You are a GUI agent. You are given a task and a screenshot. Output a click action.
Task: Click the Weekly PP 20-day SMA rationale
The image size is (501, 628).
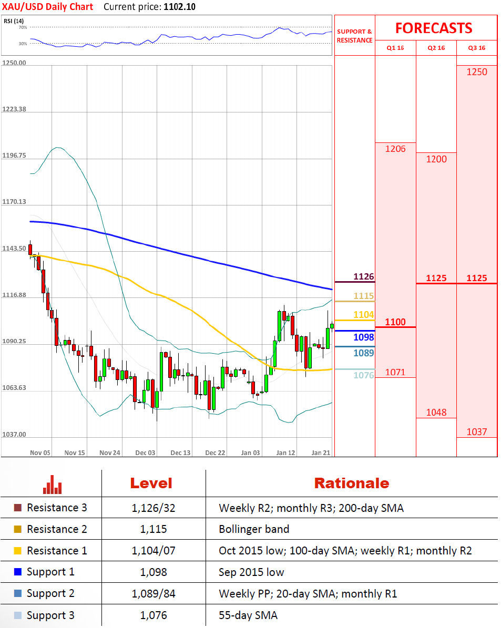[x=308, y=594]
